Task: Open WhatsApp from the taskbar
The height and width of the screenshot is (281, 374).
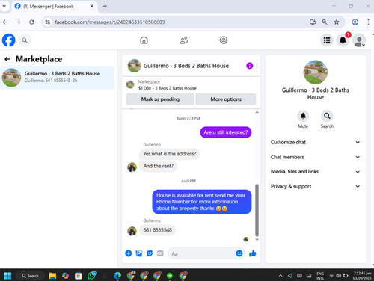Action: pyautogui.click(x=92, y=275)
